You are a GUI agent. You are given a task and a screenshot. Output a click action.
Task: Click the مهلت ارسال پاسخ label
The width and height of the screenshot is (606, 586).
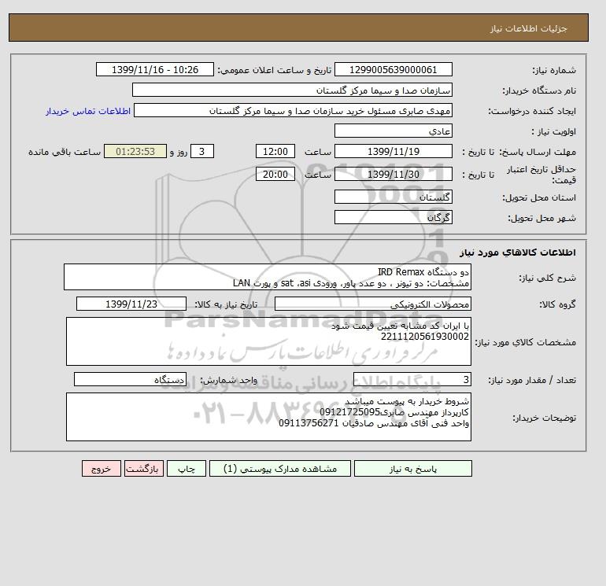pos(538,152)
